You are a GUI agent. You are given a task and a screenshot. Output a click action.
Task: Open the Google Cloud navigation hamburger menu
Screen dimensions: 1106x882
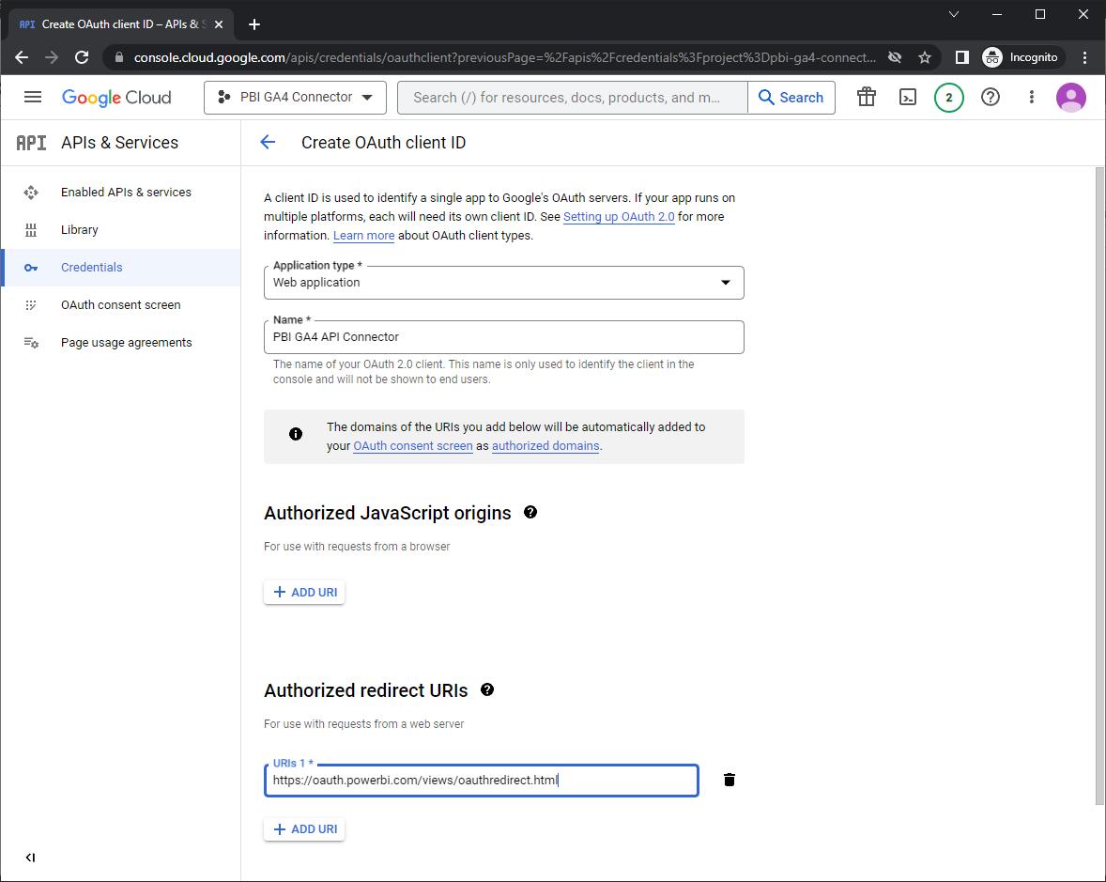33,97
